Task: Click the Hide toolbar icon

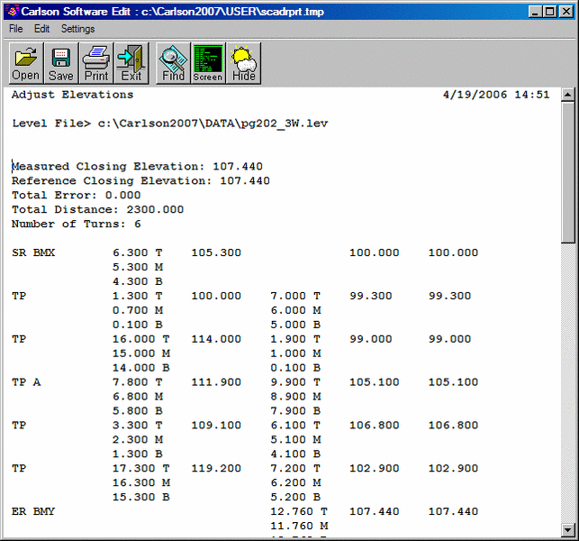Action: [x=243, y=63]
